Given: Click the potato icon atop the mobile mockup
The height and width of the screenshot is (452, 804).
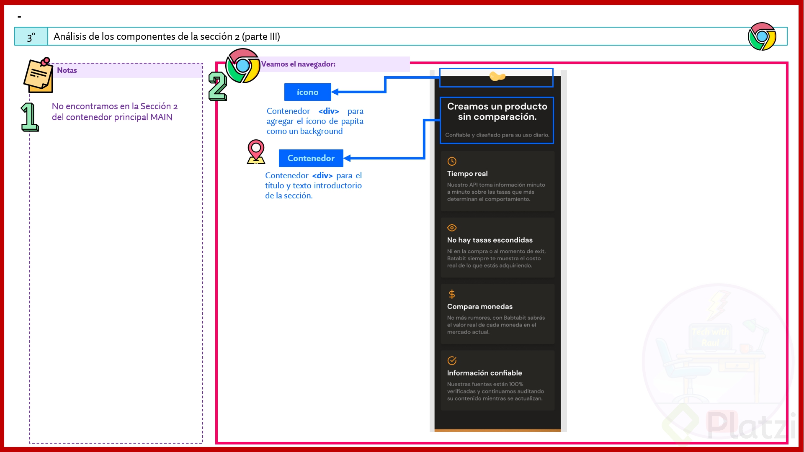Looking at the screenshot, I should point(497,76).
